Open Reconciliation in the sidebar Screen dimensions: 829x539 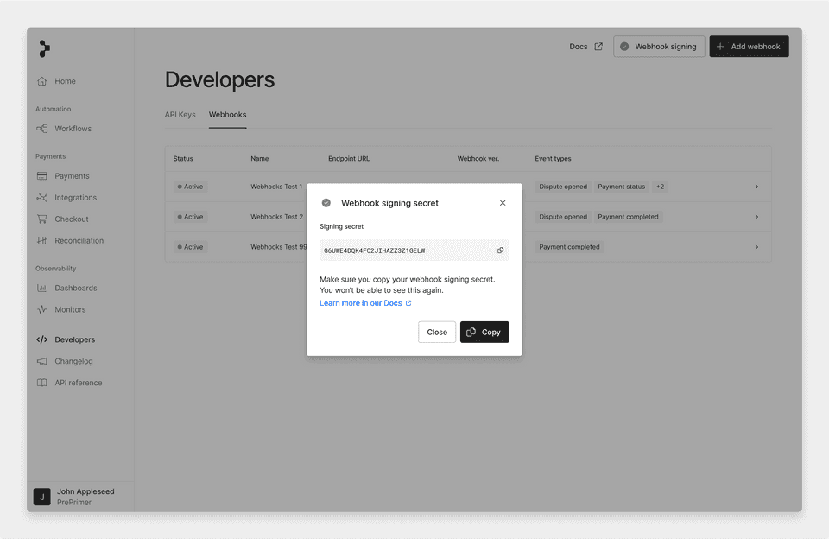point(79,241)
